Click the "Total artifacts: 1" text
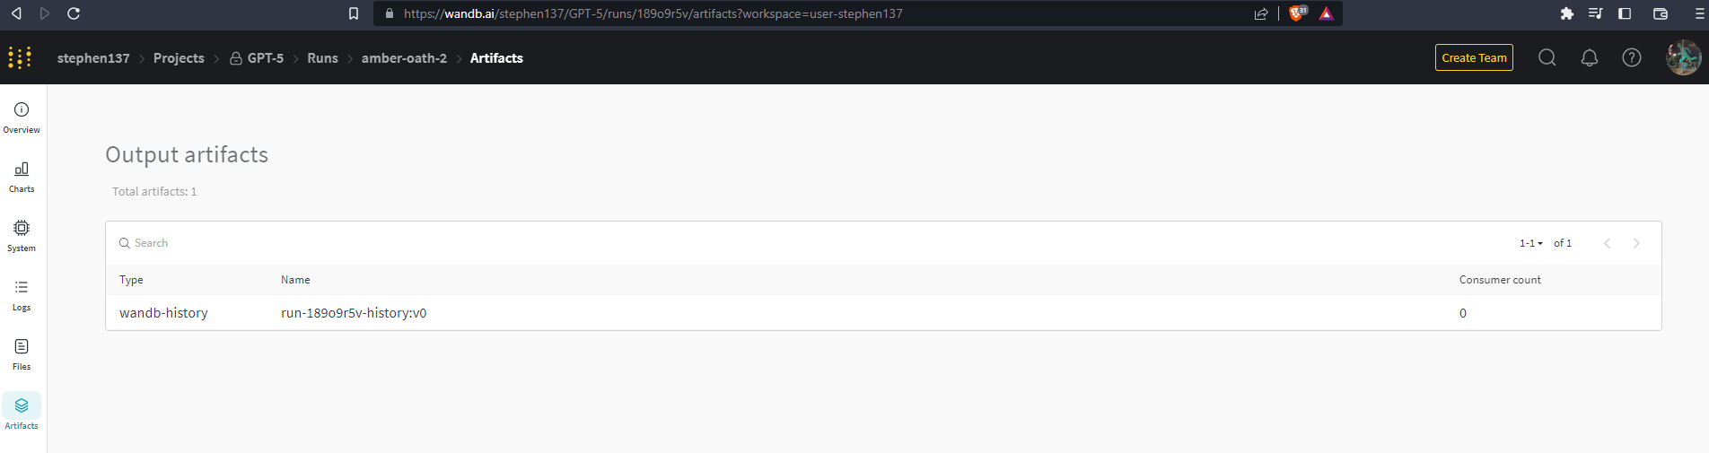This screenshot has height=453, width=1709. click(154, 191)
